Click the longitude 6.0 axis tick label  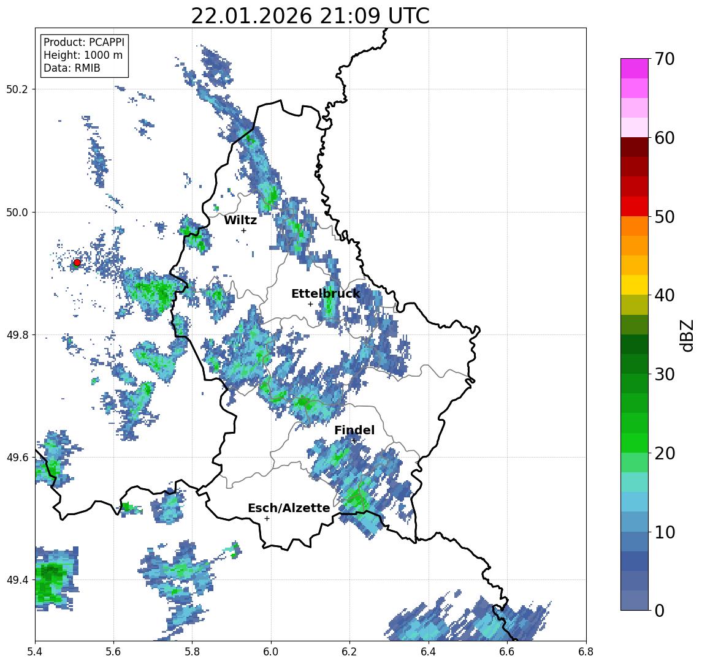[x=272, y=652]
